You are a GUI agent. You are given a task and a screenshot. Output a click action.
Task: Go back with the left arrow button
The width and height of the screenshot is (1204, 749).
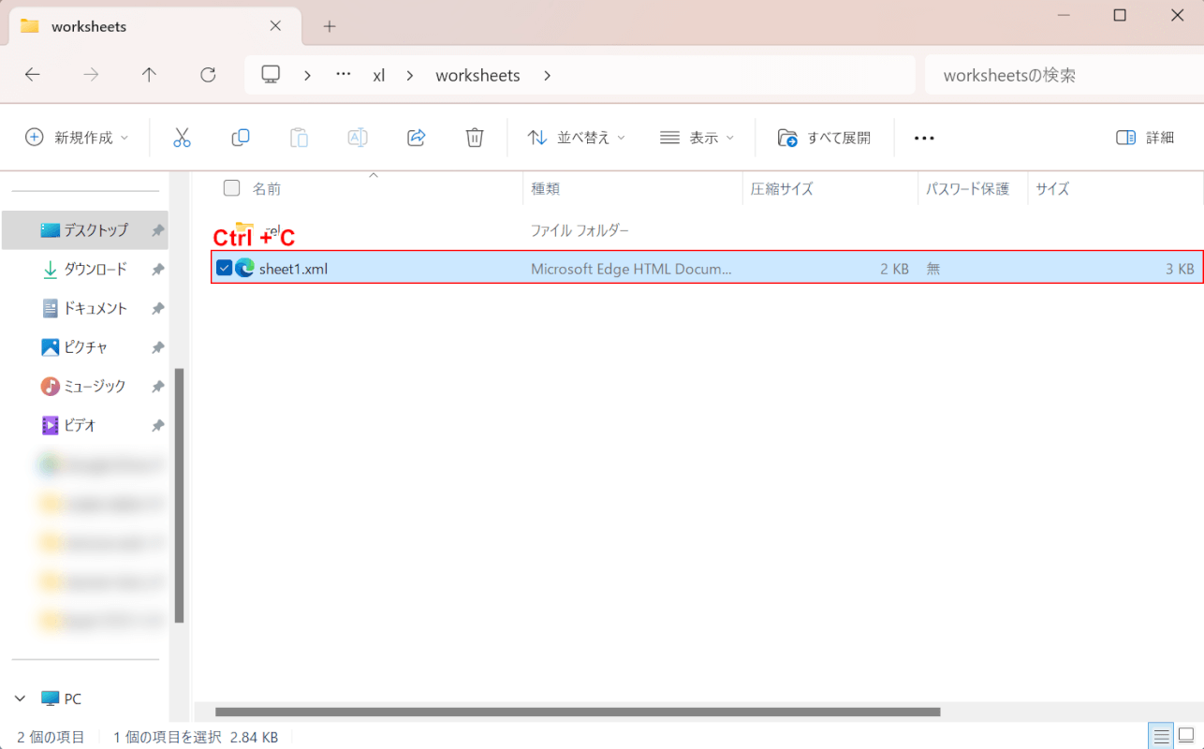(33, 75)
